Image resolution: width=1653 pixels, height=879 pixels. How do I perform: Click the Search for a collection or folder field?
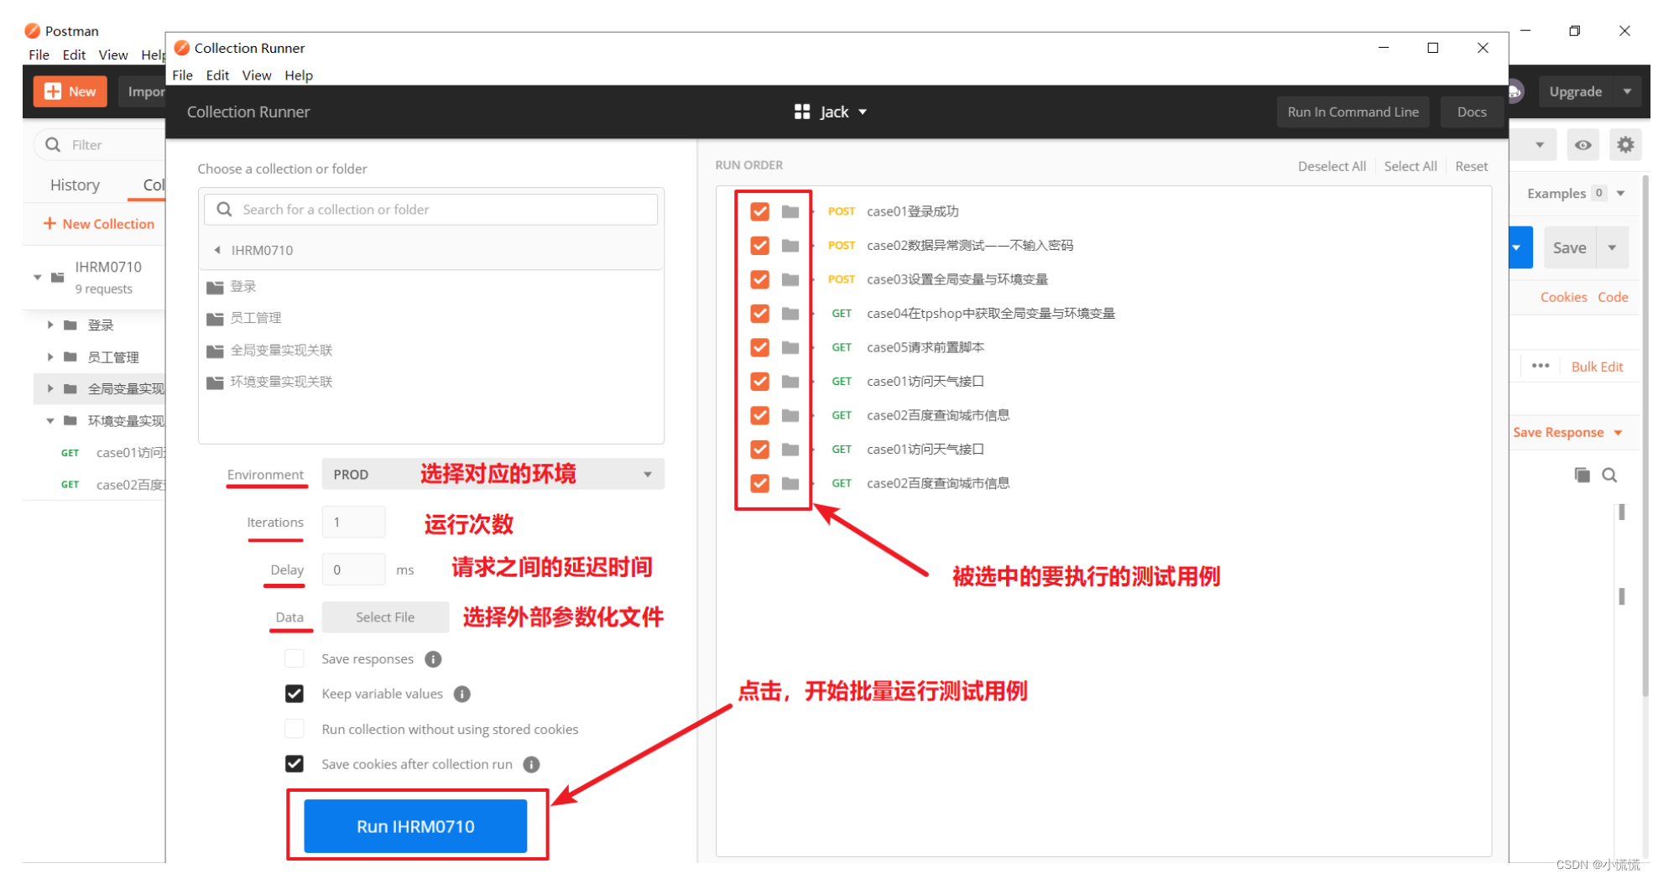pos(430,210)
